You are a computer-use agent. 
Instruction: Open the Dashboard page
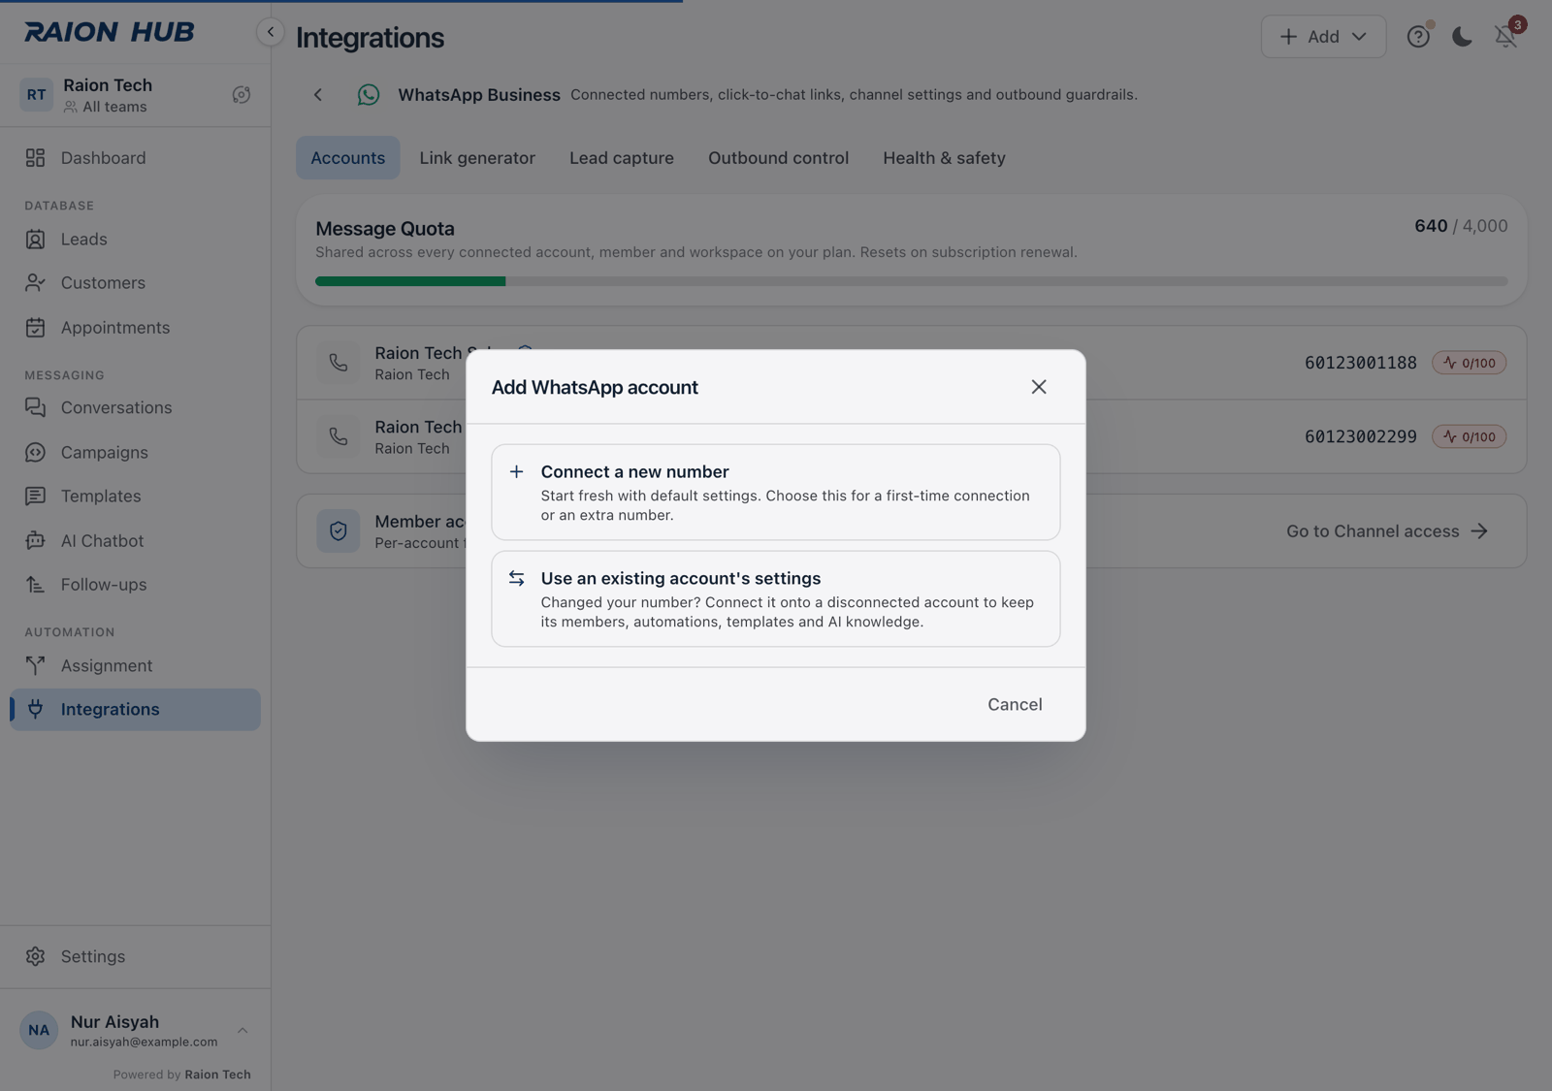[x=135, y=158]
